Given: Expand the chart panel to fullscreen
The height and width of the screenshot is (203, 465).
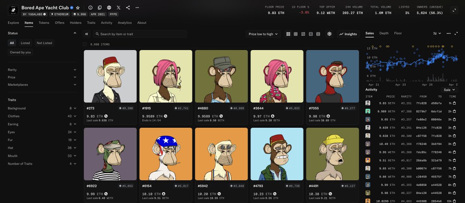Looking at the screenshot, I should [456, 34].
